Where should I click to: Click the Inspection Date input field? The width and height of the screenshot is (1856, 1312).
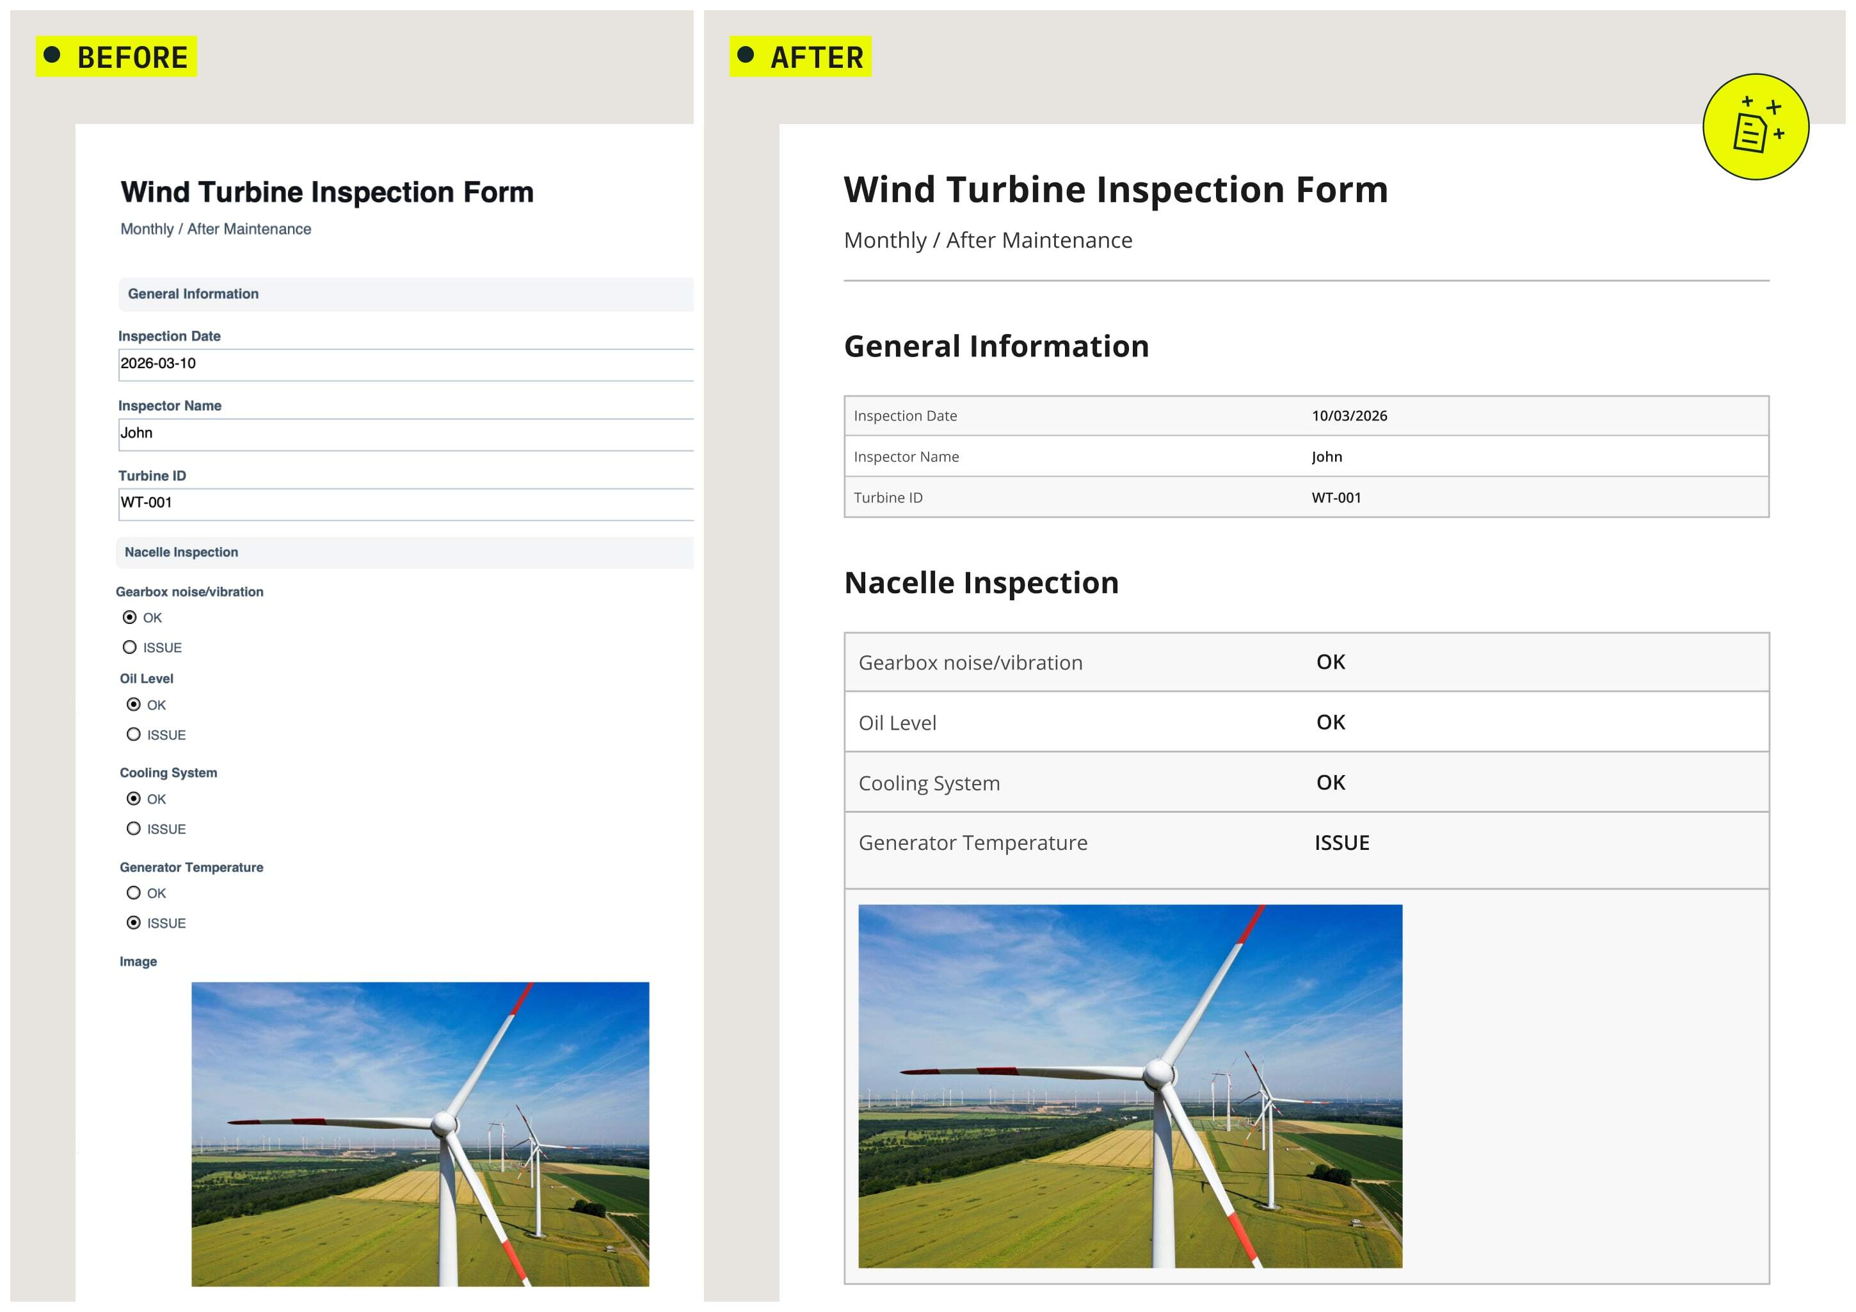[406, 365]
